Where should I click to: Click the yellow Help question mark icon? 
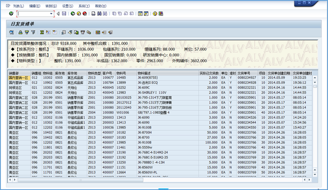pos(155,13)
